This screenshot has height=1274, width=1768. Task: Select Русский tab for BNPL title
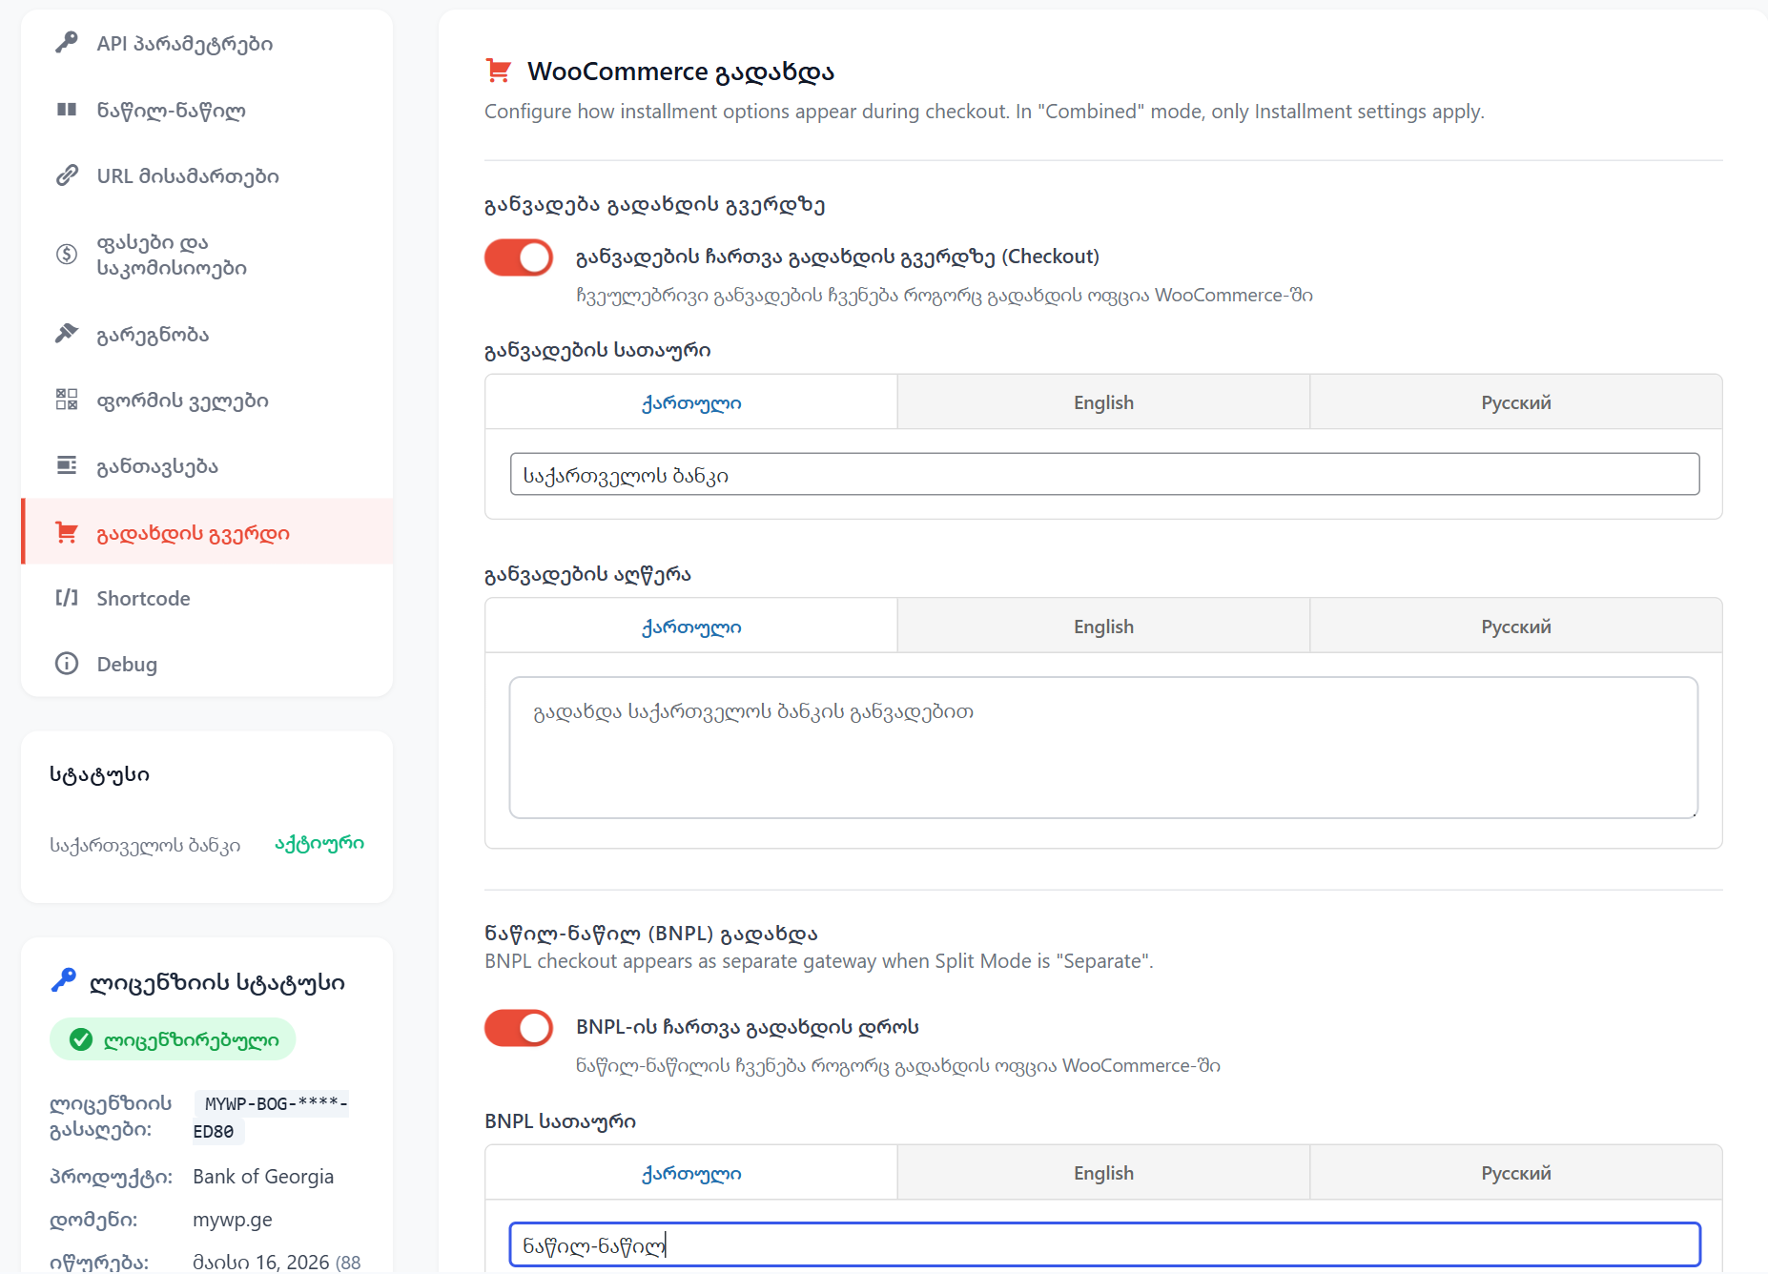(1515, 1173)
